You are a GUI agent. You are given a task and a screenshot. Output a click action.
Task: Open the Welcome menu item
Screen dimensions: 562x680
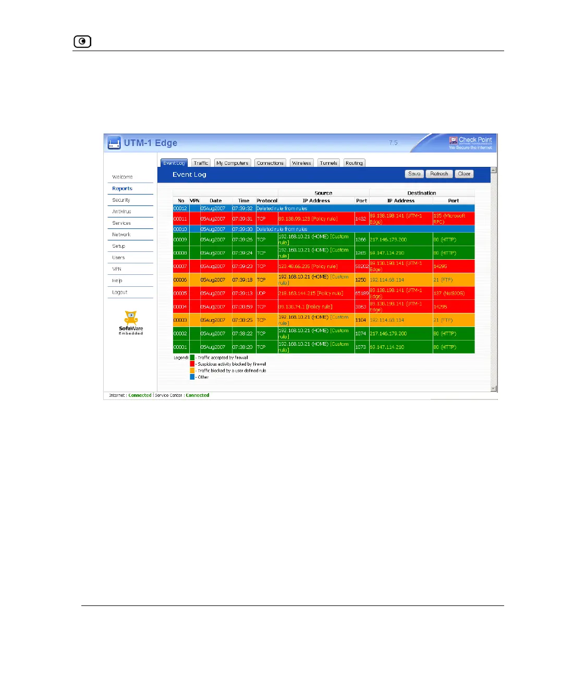coord(123,177)
